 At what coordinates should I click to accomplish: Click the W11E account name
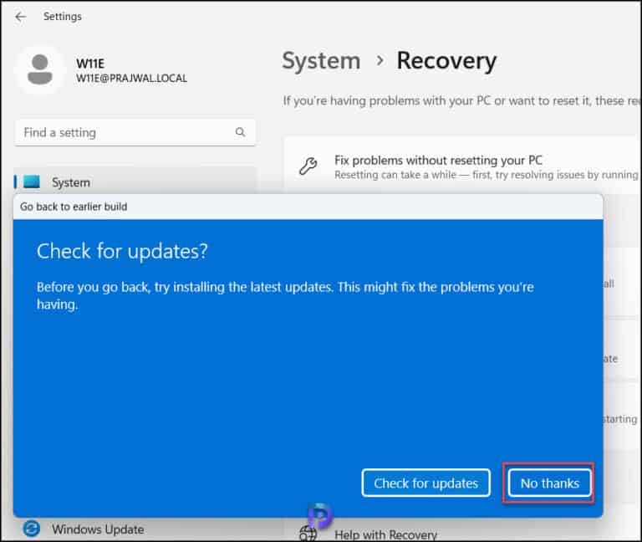pyautogui.click(x=90, y=64)
